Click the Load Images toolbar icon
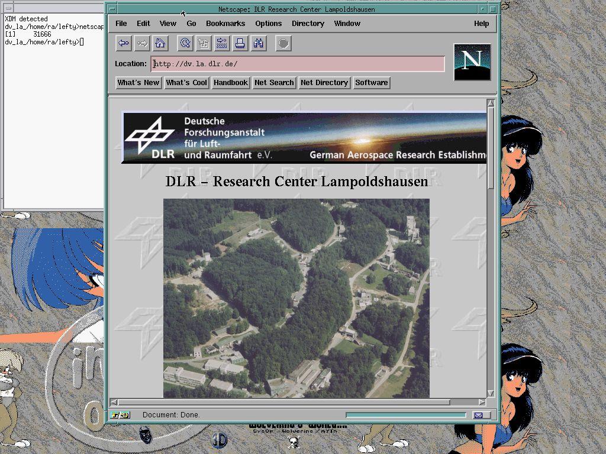The height and width of the screenshot is (454, 606). pyautogui.click(x=204, y=43)
